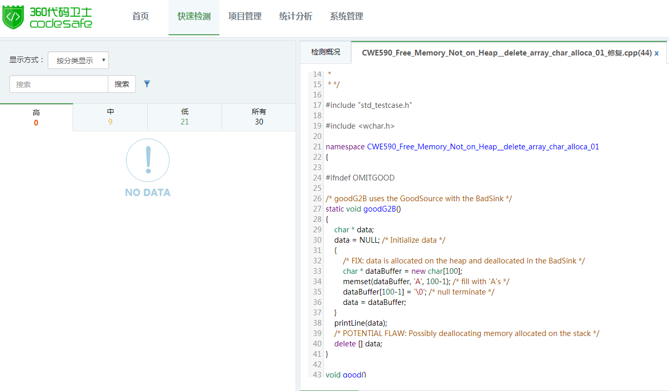Switch to the 检测概况 tab

[326, 52]
